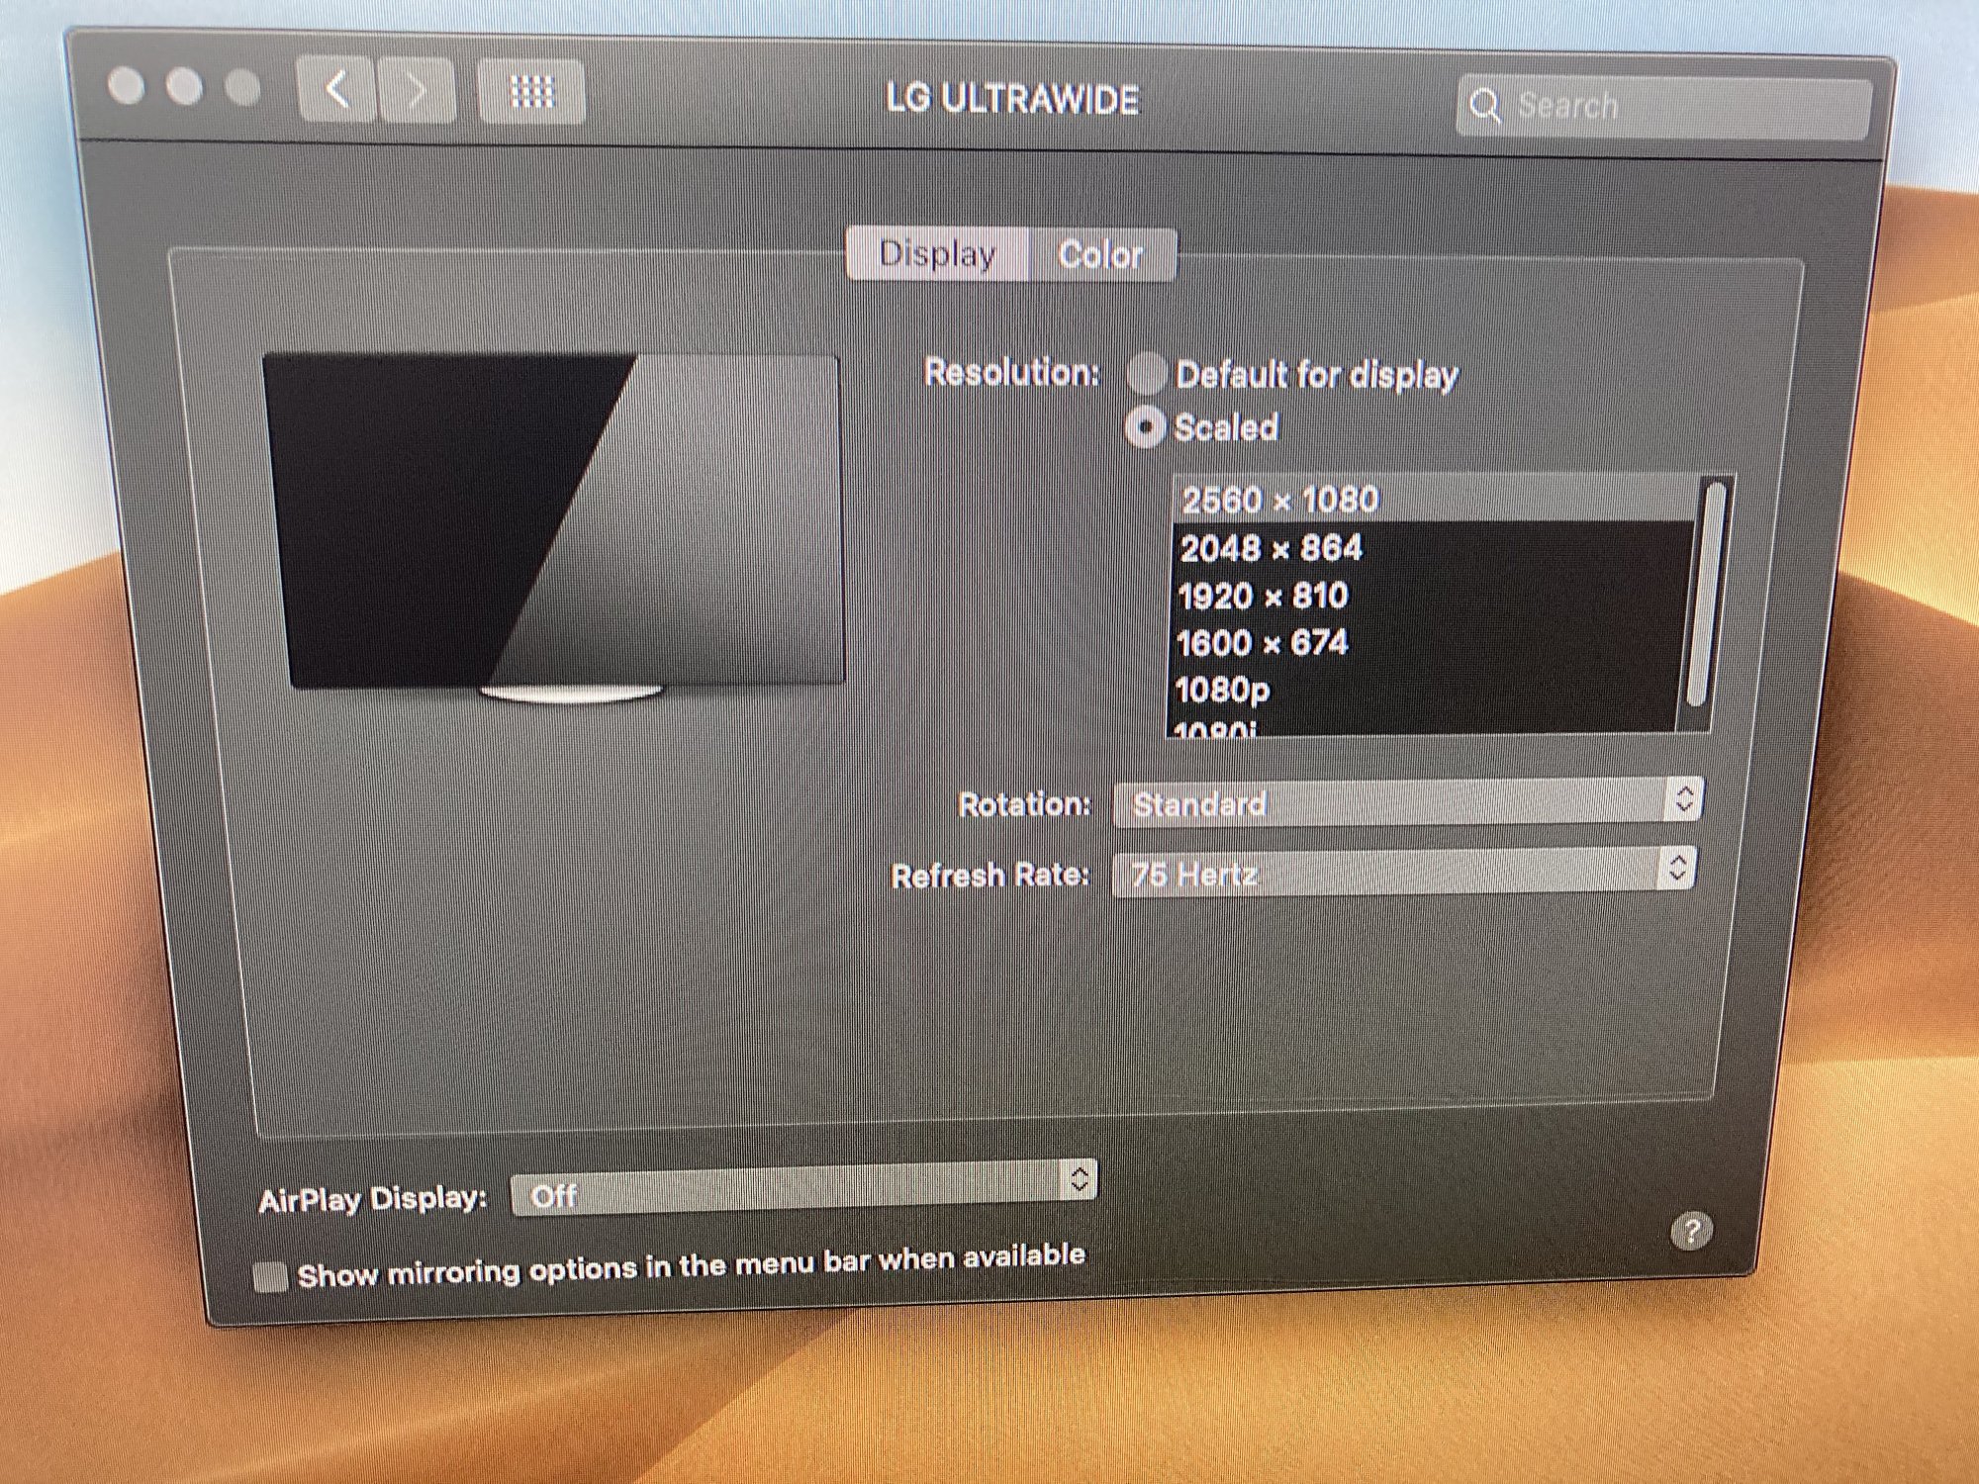Choose 2048 × 864 resolution
This screenshot has height=1484, width=1979.
[x=1432, y=547]
